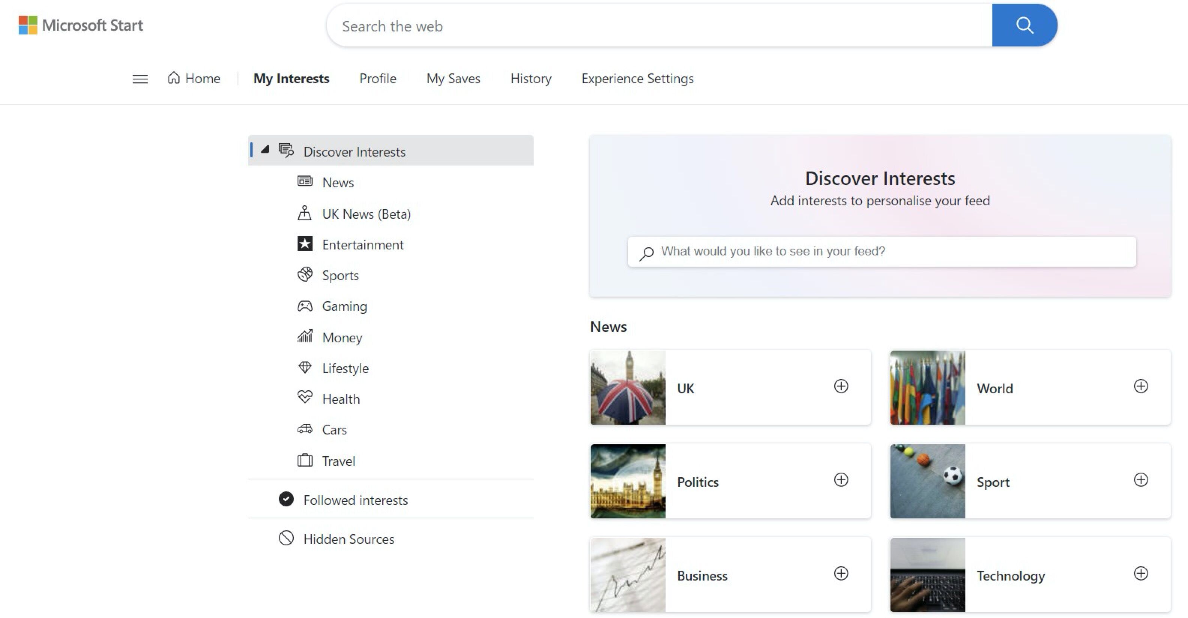Click the Health heart icon

[305, 397]
